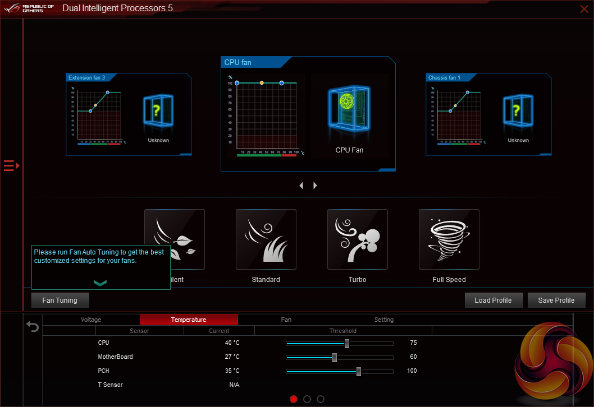Click Chassis fan 1 Unknown chassis icon

tap(518, 111)
